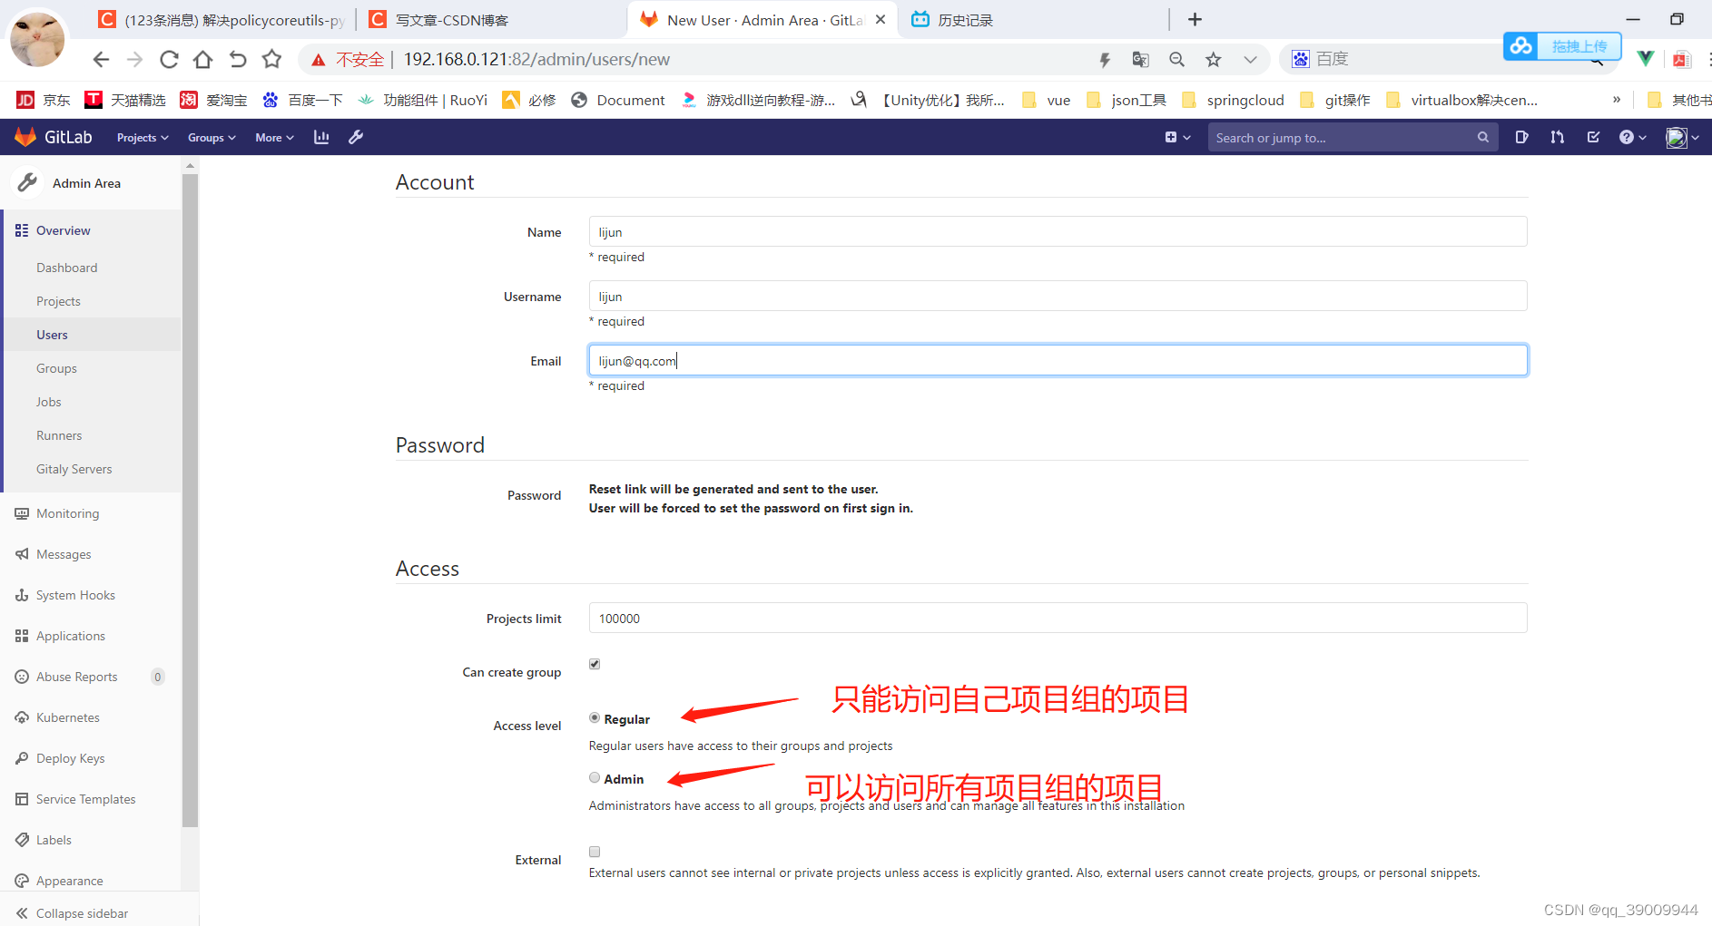Toggle the Can create group checkbox
This screenshot has width=1712, height=926.
595,664
